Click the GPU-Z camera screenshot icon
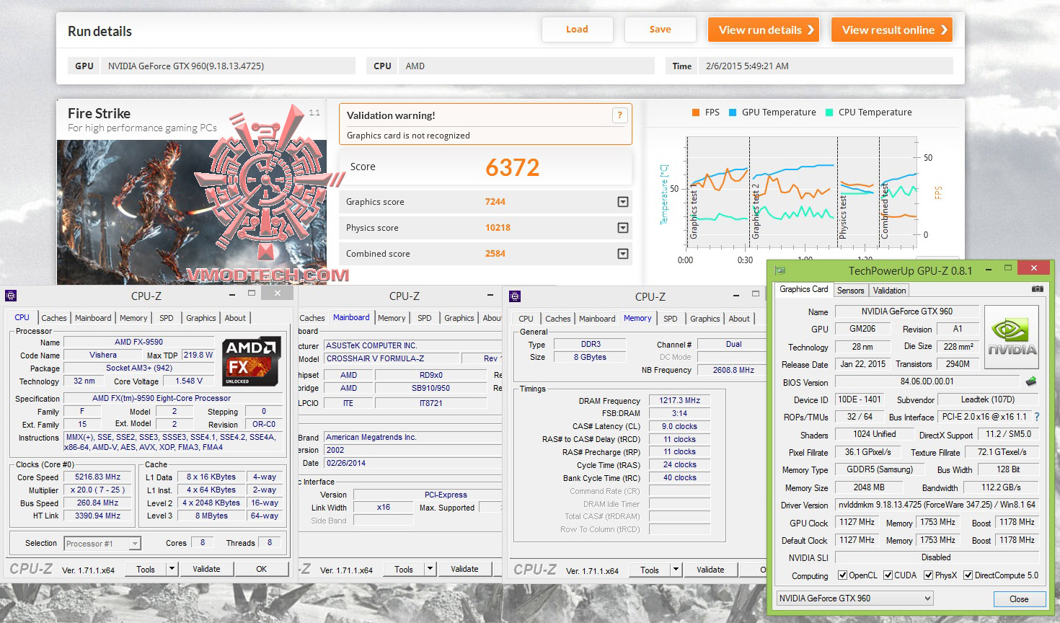1060x623 pixels. (x=1037, y=289)
